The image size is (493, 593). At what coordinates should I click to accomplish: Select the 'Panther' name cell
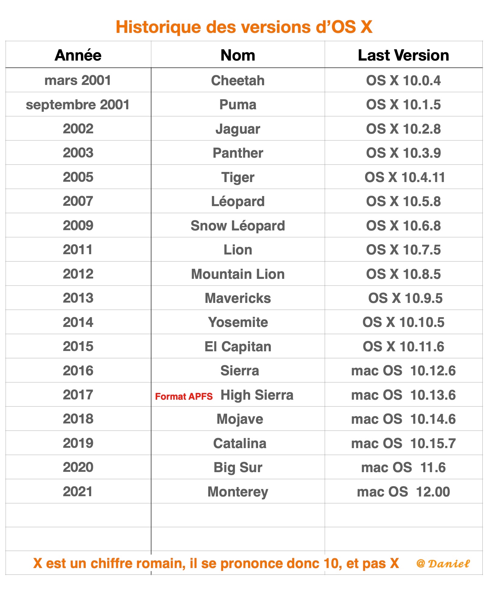(238, 153)
